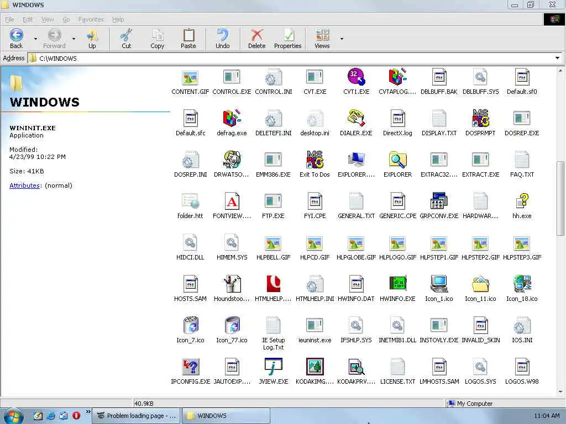Open Properties from the toolbar
The image size is (566, 424).
287,38
